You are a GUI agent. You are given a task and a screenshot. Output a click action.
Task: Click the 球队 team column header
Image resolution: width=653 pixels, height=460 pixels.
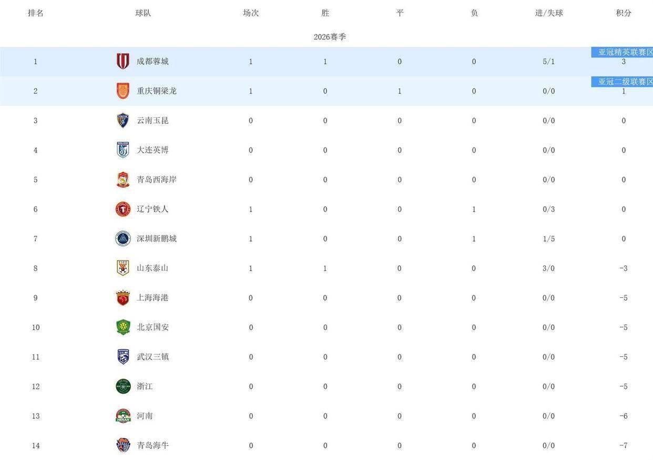click(x=143, y=13)
